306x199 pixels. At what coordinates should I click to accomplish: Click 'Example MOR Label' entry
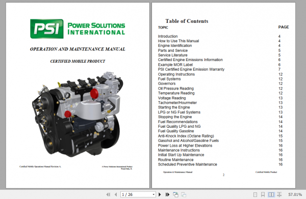pyautogui.click(x=175, y=65)
